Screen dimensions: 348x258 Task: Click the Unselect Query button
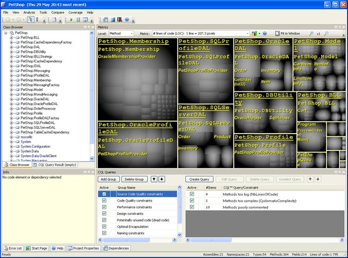(x=290, y=179)
